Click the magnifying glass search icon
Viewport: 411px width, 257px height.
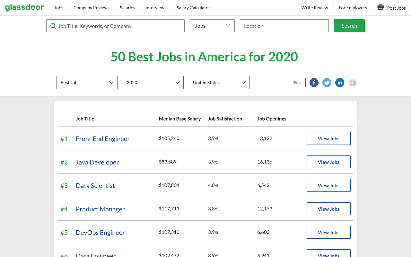click(x=53, y=26)
